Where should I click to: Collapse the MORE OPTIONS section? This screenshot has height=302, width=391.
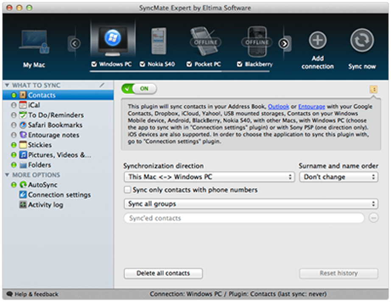pyautogui.click(x=7, y=175)
